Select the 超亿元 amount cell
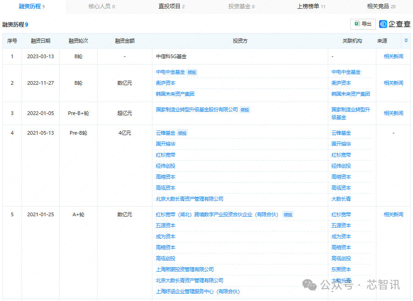 coord(125,113)
